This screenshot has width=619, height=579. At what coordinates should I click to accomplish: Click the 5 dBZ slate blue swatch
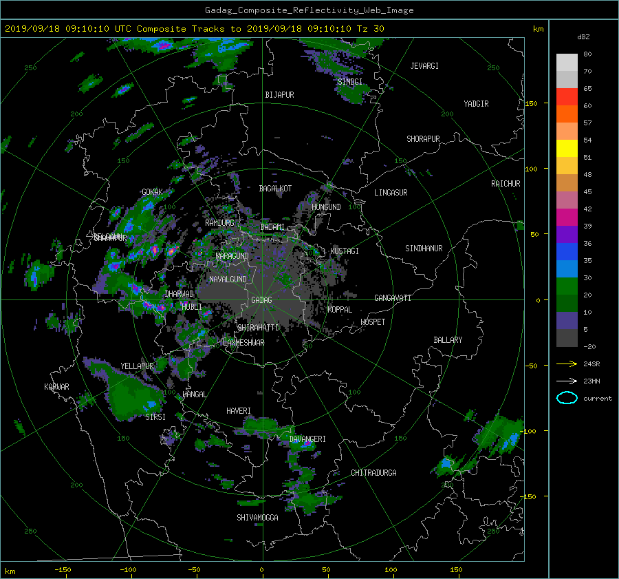(x=567, y=321)
